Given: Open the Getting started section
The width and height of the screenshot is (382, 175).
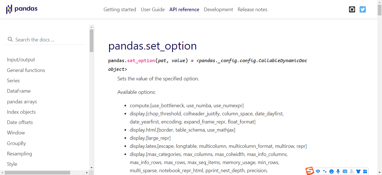Looking at the screenshot, I should 120,10.
